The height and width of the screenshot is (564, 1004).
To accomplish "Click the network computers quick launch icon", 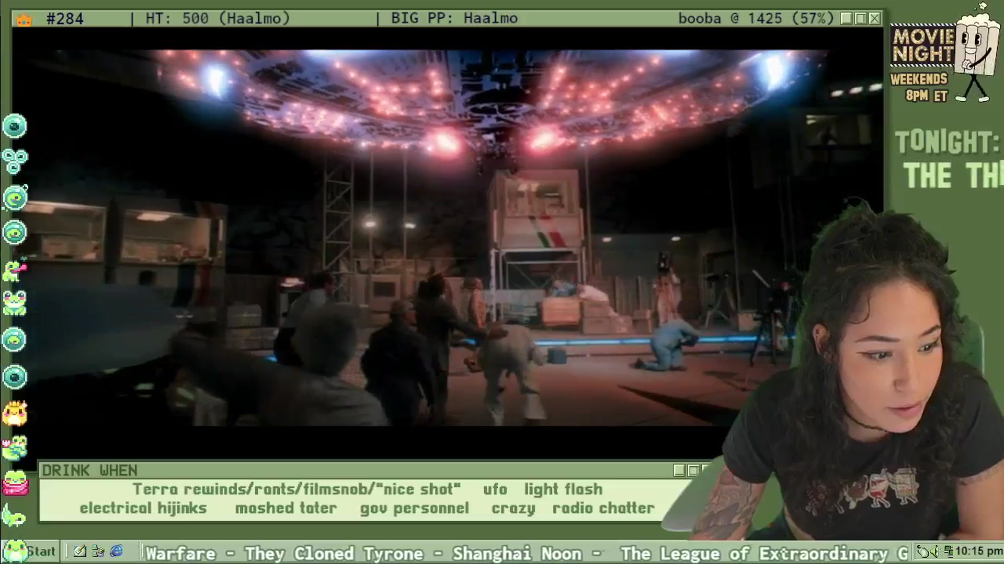I will (98, 551).
